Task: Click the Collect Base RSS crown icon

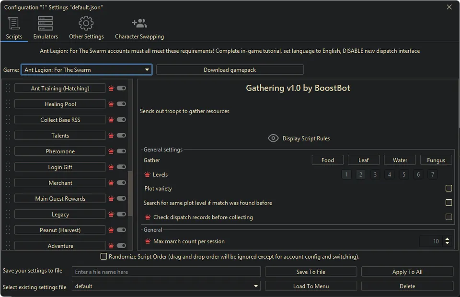Action: coord(111,120)
